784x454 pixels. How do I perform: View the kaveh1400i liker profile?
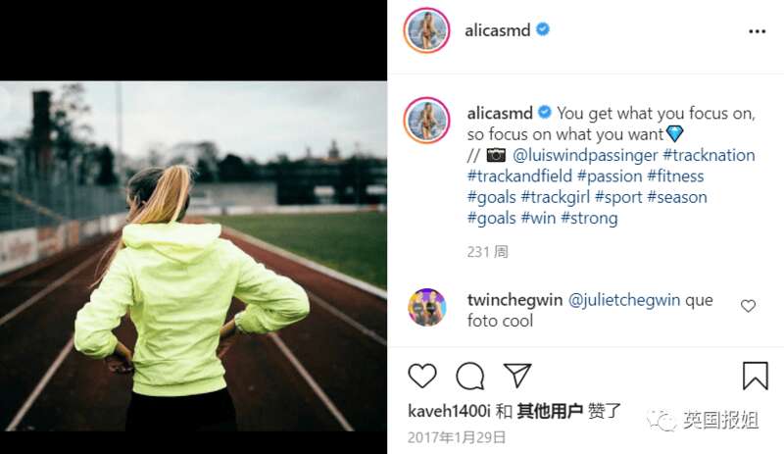tap(449, 411)
